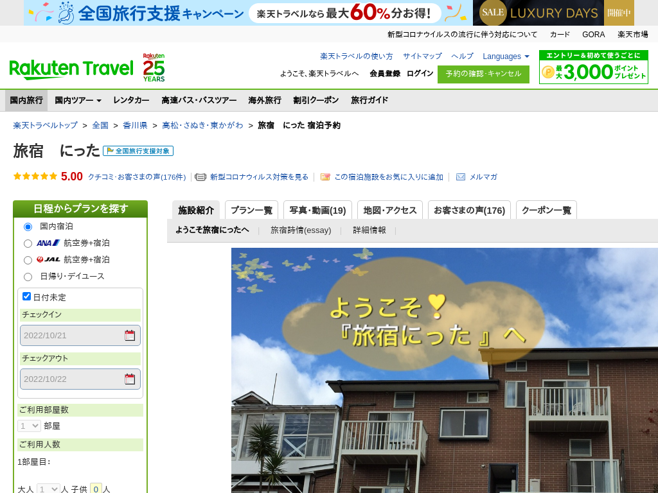
Task: Switch to the 施設紹介 tab
Action: [196, 210]
